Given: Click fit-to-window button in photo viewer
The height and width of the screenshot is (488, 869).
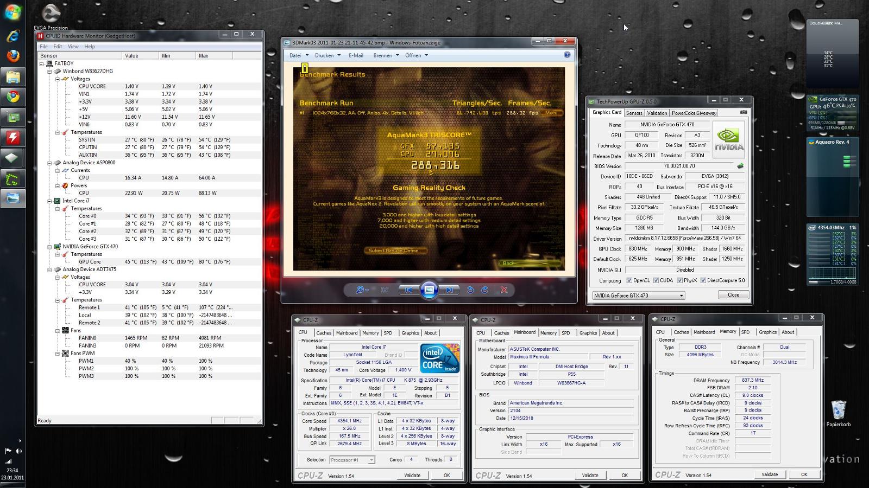Looking at the screenshot, I should click(x=385, y=290).
